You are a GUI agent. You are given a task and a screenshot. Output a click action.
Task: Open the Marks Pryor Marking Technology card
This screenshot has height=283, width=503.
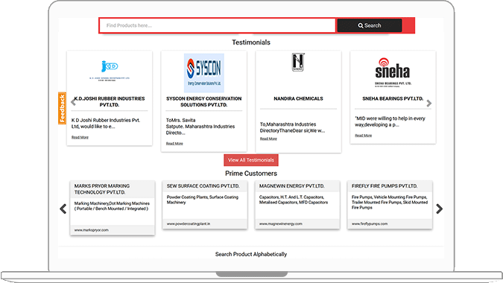pos(113,208)
